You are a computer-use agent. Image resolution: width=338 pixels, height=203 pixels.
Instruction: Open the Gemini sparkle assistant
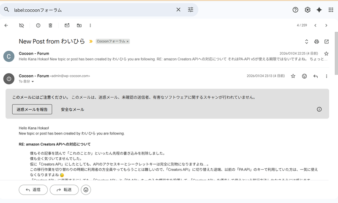[319, 10]
